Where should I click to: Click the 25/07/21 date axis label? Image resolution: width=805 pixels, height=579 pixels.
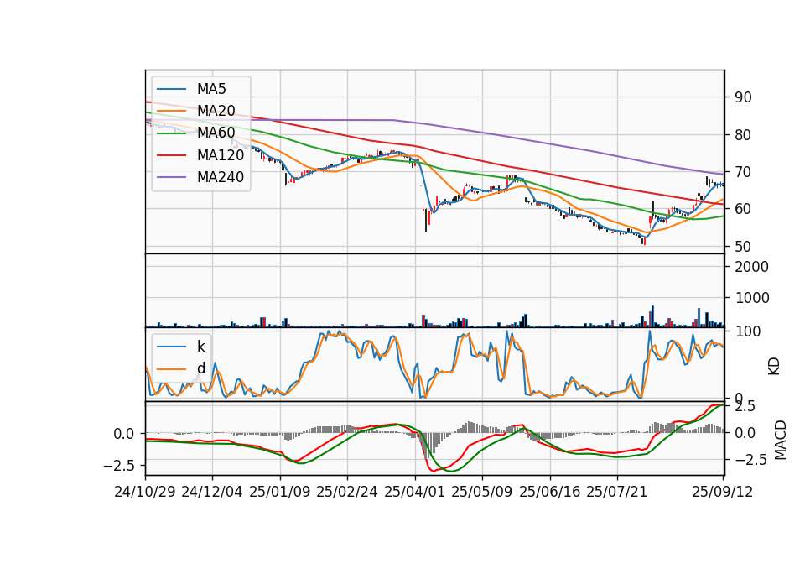point(617,493)
